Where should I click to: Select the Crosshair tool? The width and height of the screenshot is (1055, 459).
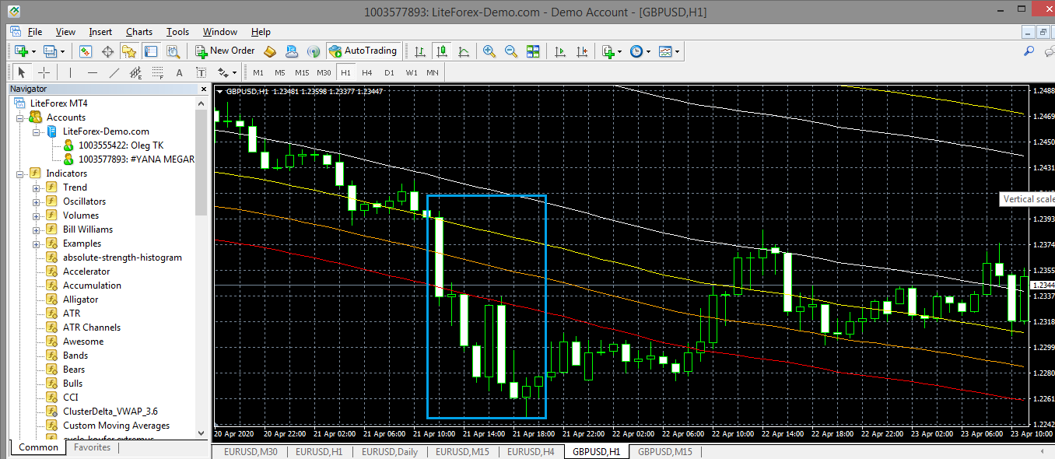(x=44, y=72)
